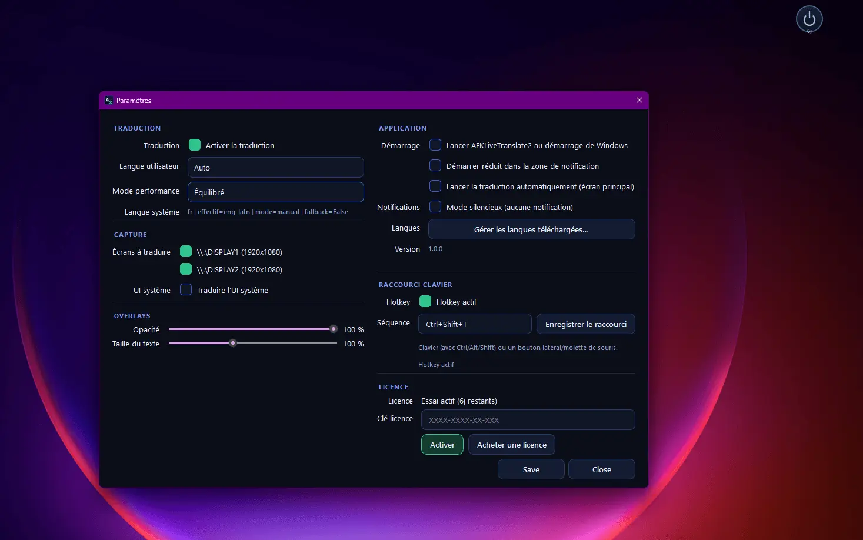Click the OVERLAYS section heading
This screenshot has width=863, height=540.
click(x=132, y=316)
